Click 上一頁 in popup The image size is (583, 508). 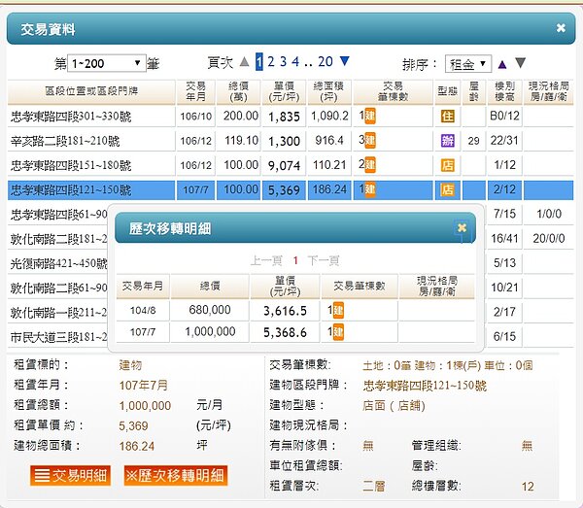(x=266, y=260)
